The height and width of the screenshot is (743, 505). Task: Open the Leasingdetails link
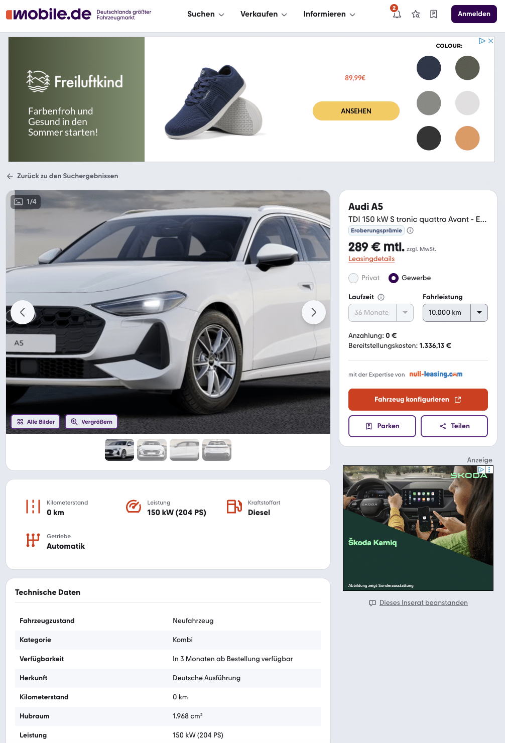click(x=371, y=259)
